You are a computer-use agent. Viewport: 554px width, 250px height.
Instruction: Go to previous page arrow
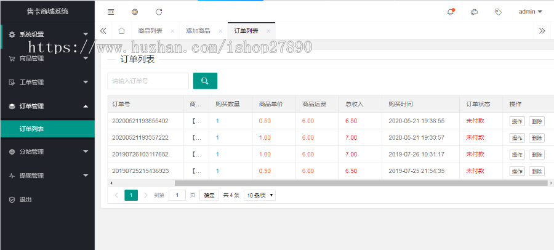pyautogui.click(x=116, y=195)
